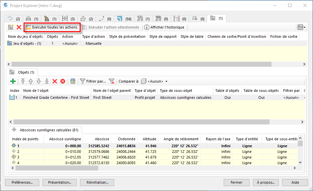Click the <Aucun> action cell of Jeu d'objets
This screenshot has width=313, height=191.
[70, 43]
